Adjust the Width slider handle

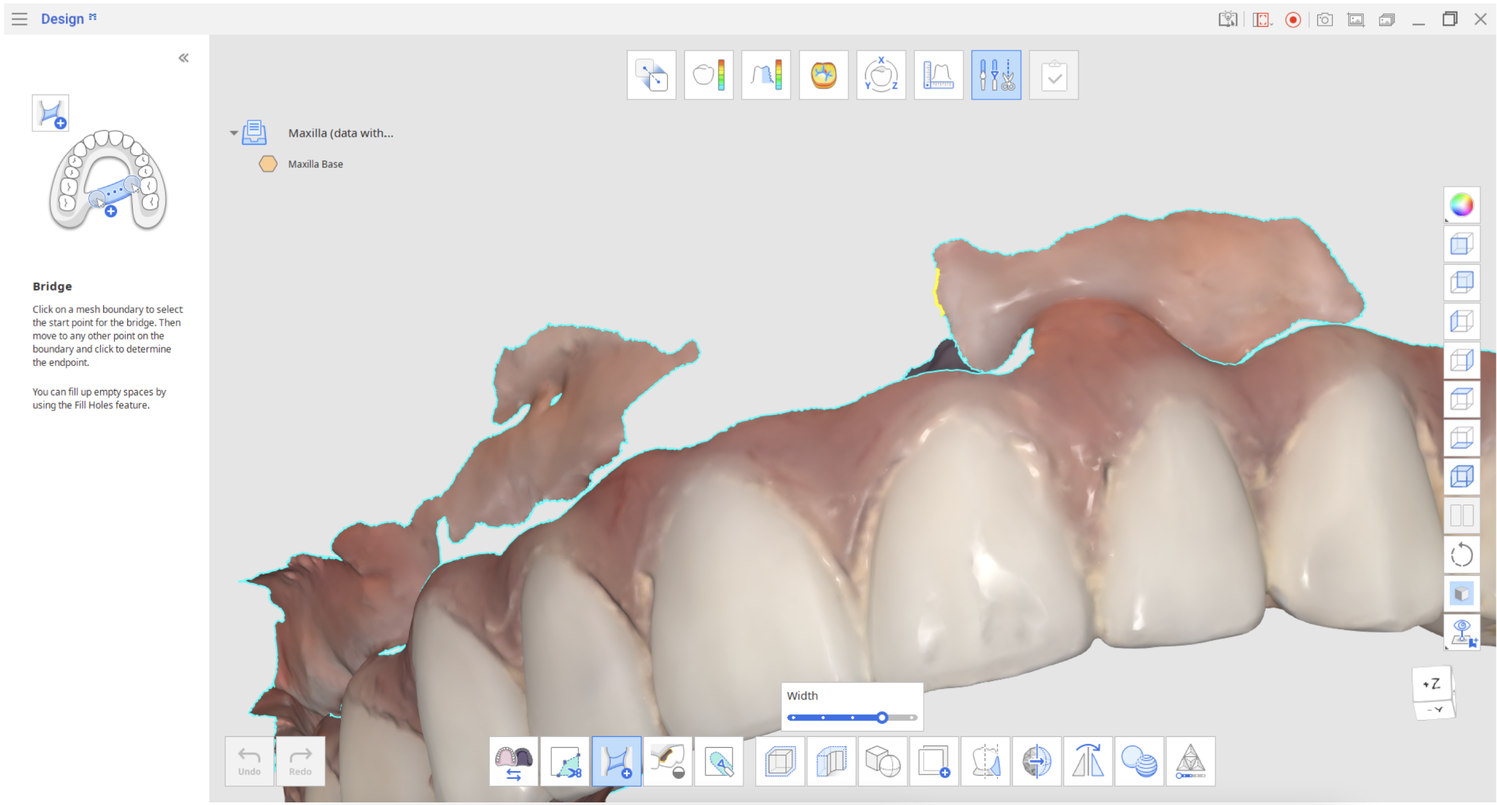click(881, 717)
